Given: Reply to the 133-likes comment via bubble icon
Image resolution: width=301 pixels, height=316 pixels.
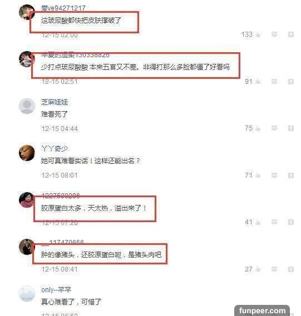Looking at the screenshot, I should point(274,34).
